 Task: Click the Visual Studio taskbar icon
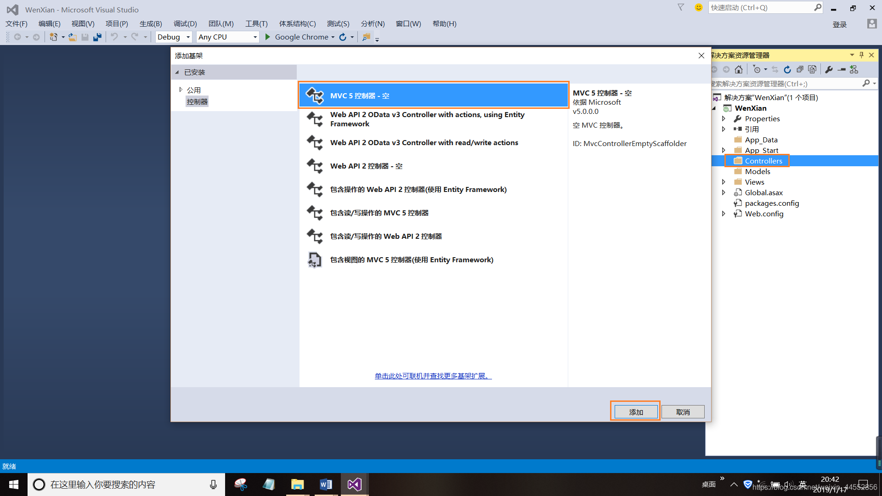point(354,485)
